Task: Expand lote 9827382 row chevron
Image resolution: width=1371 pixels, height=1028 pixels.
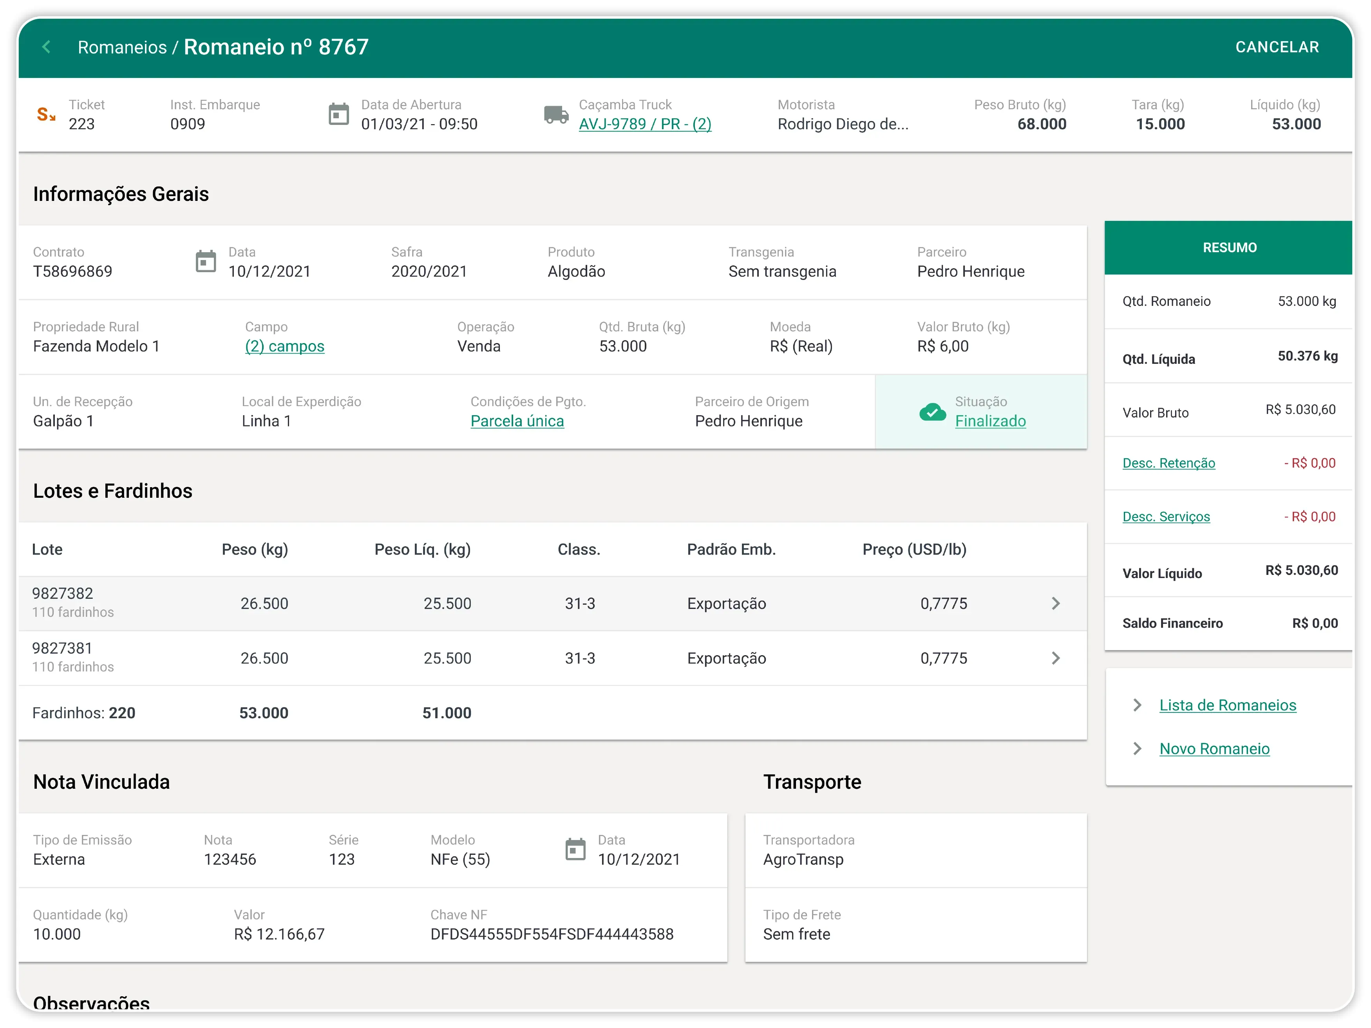Action: pyautogui.click(x=1056, y=603)
